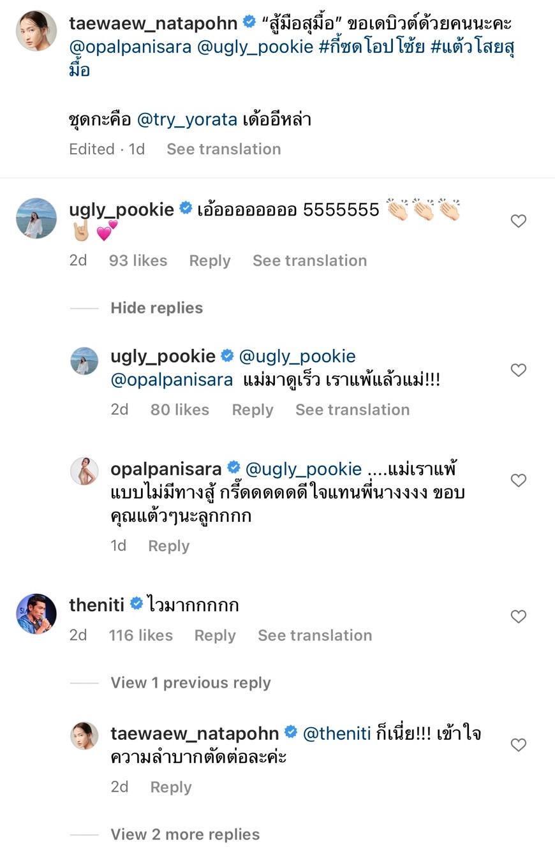Expand View 1 previous reply
The image size is (555, 856).
(190, 683)
